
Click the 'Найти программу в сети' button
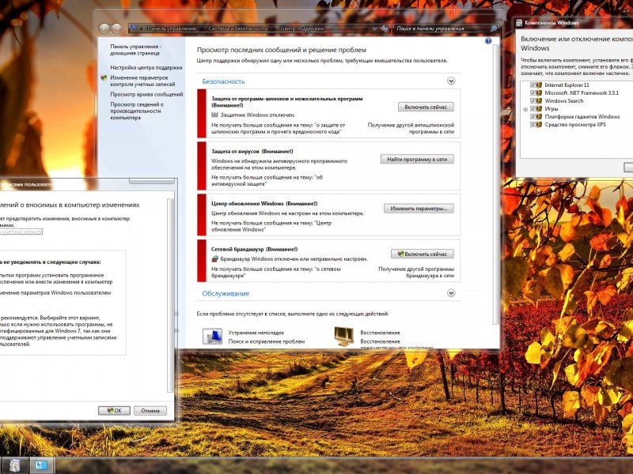[417, 160]
